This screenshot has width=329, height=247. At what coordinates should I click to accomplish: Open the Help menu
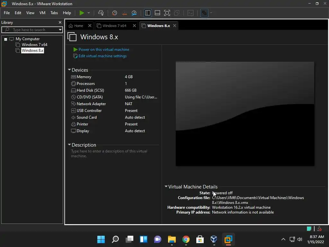tap(67, 13)
